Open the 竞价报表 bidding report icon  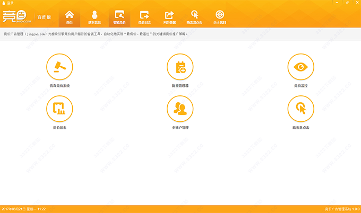(x=59, y=109)
